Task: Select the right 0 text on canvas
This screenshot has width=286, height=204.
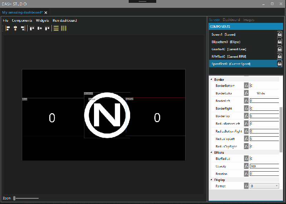Action: pyautogui.click(x=157, y=117)
